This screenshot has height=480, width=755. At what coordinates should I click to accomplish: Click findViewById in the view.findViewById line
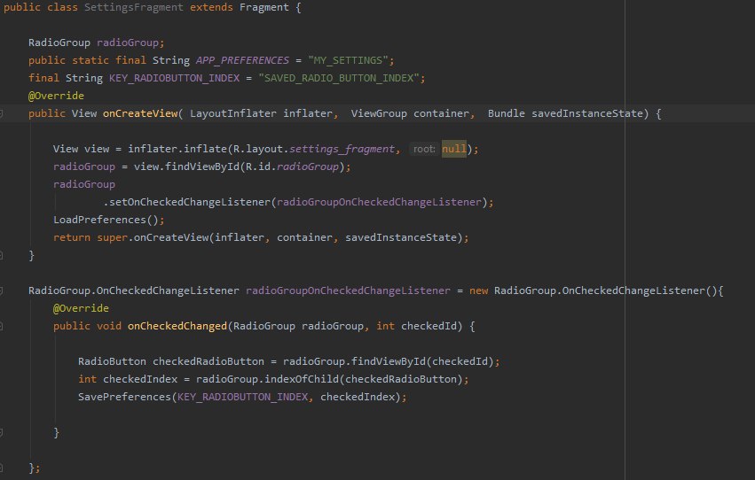click(x=201, y=166)
